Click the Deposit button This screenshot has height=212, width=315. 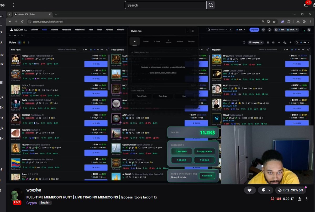click(254, 30)
